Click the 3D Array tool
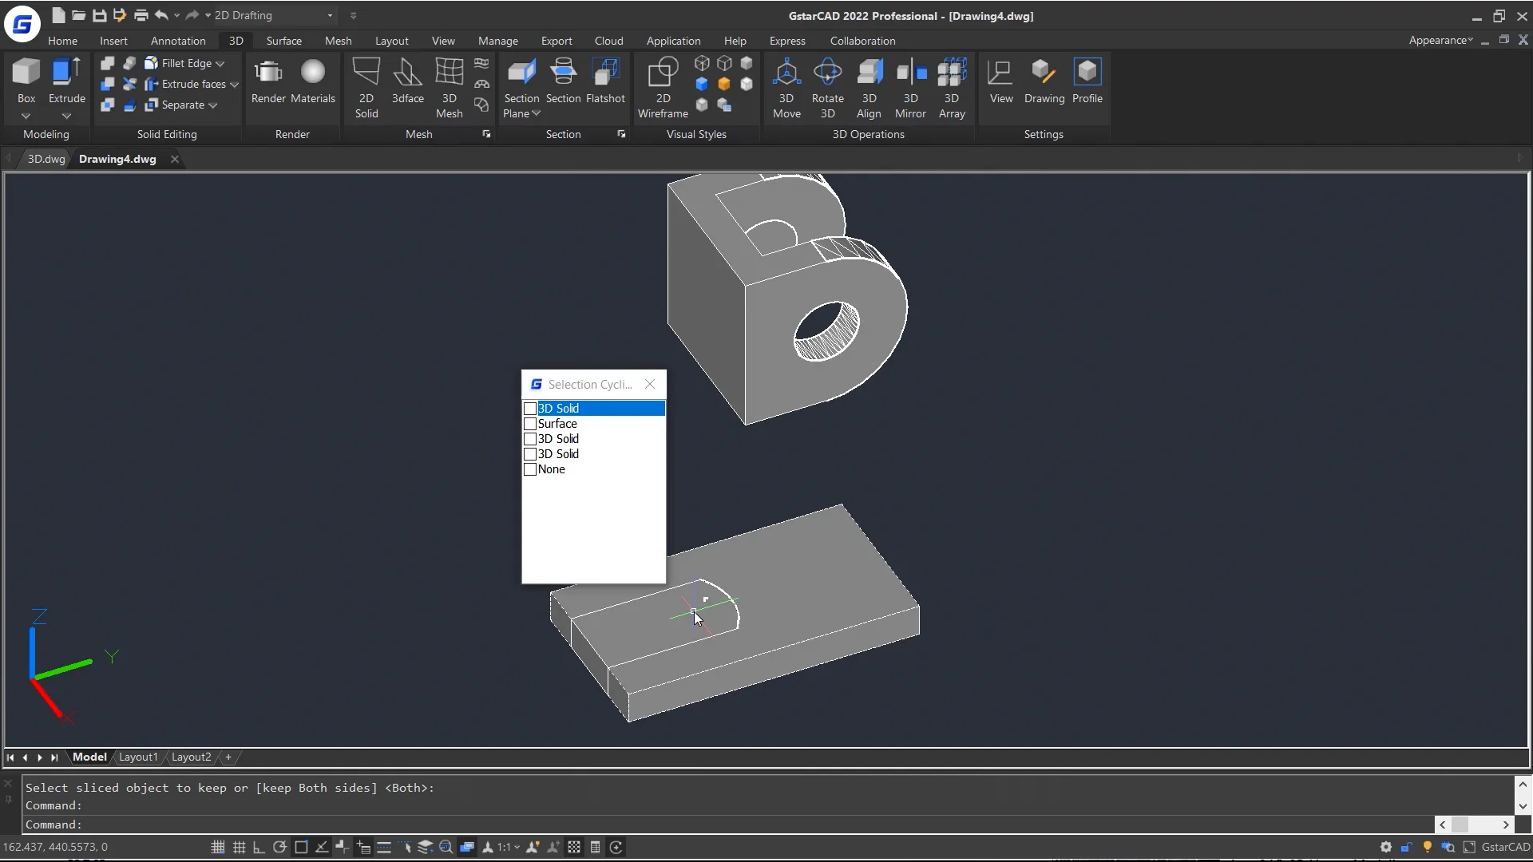Viewport: 1533px width, 862px height. click(x=952, y=73)
